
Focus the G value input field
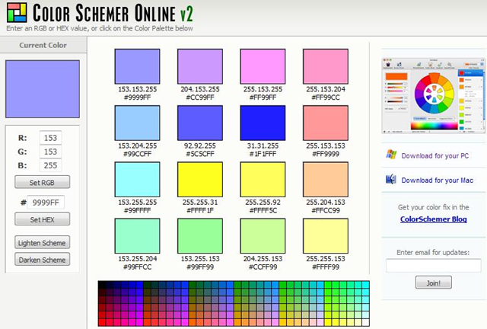tap(50, 152)
